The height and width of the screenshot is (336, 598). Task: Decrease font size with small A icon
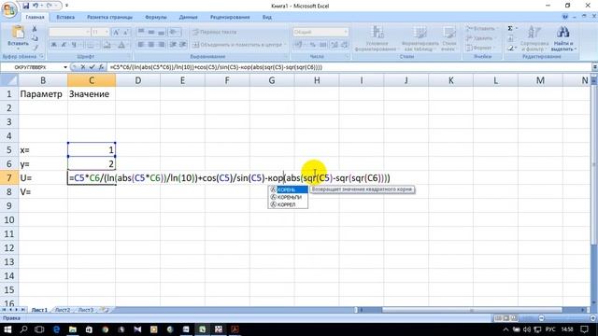tap(126, 33)
